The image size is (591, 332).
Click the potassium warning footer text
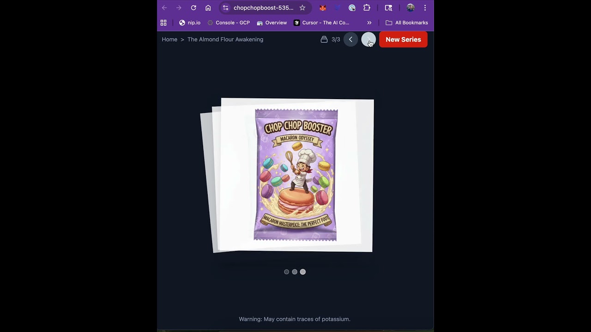point(295,319)
